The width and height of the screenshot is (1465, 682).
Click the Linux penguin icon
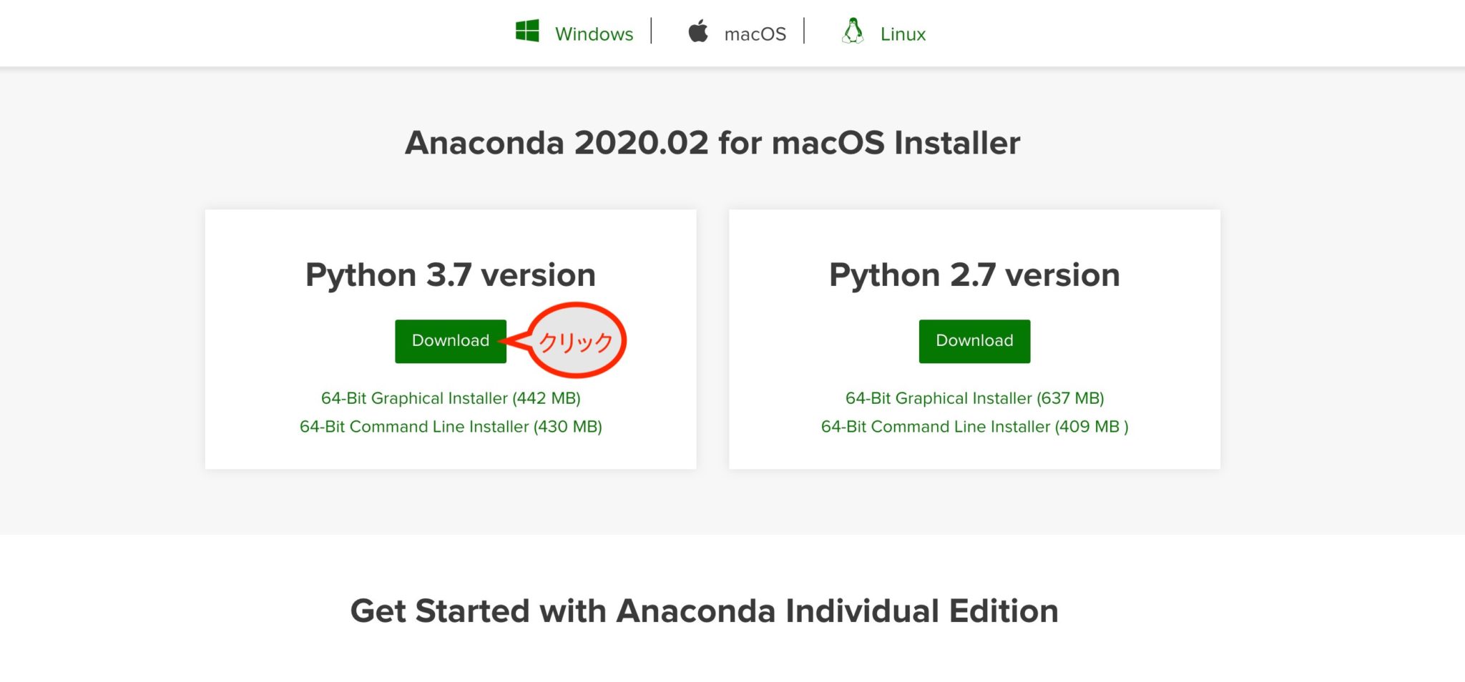(854, 31)
